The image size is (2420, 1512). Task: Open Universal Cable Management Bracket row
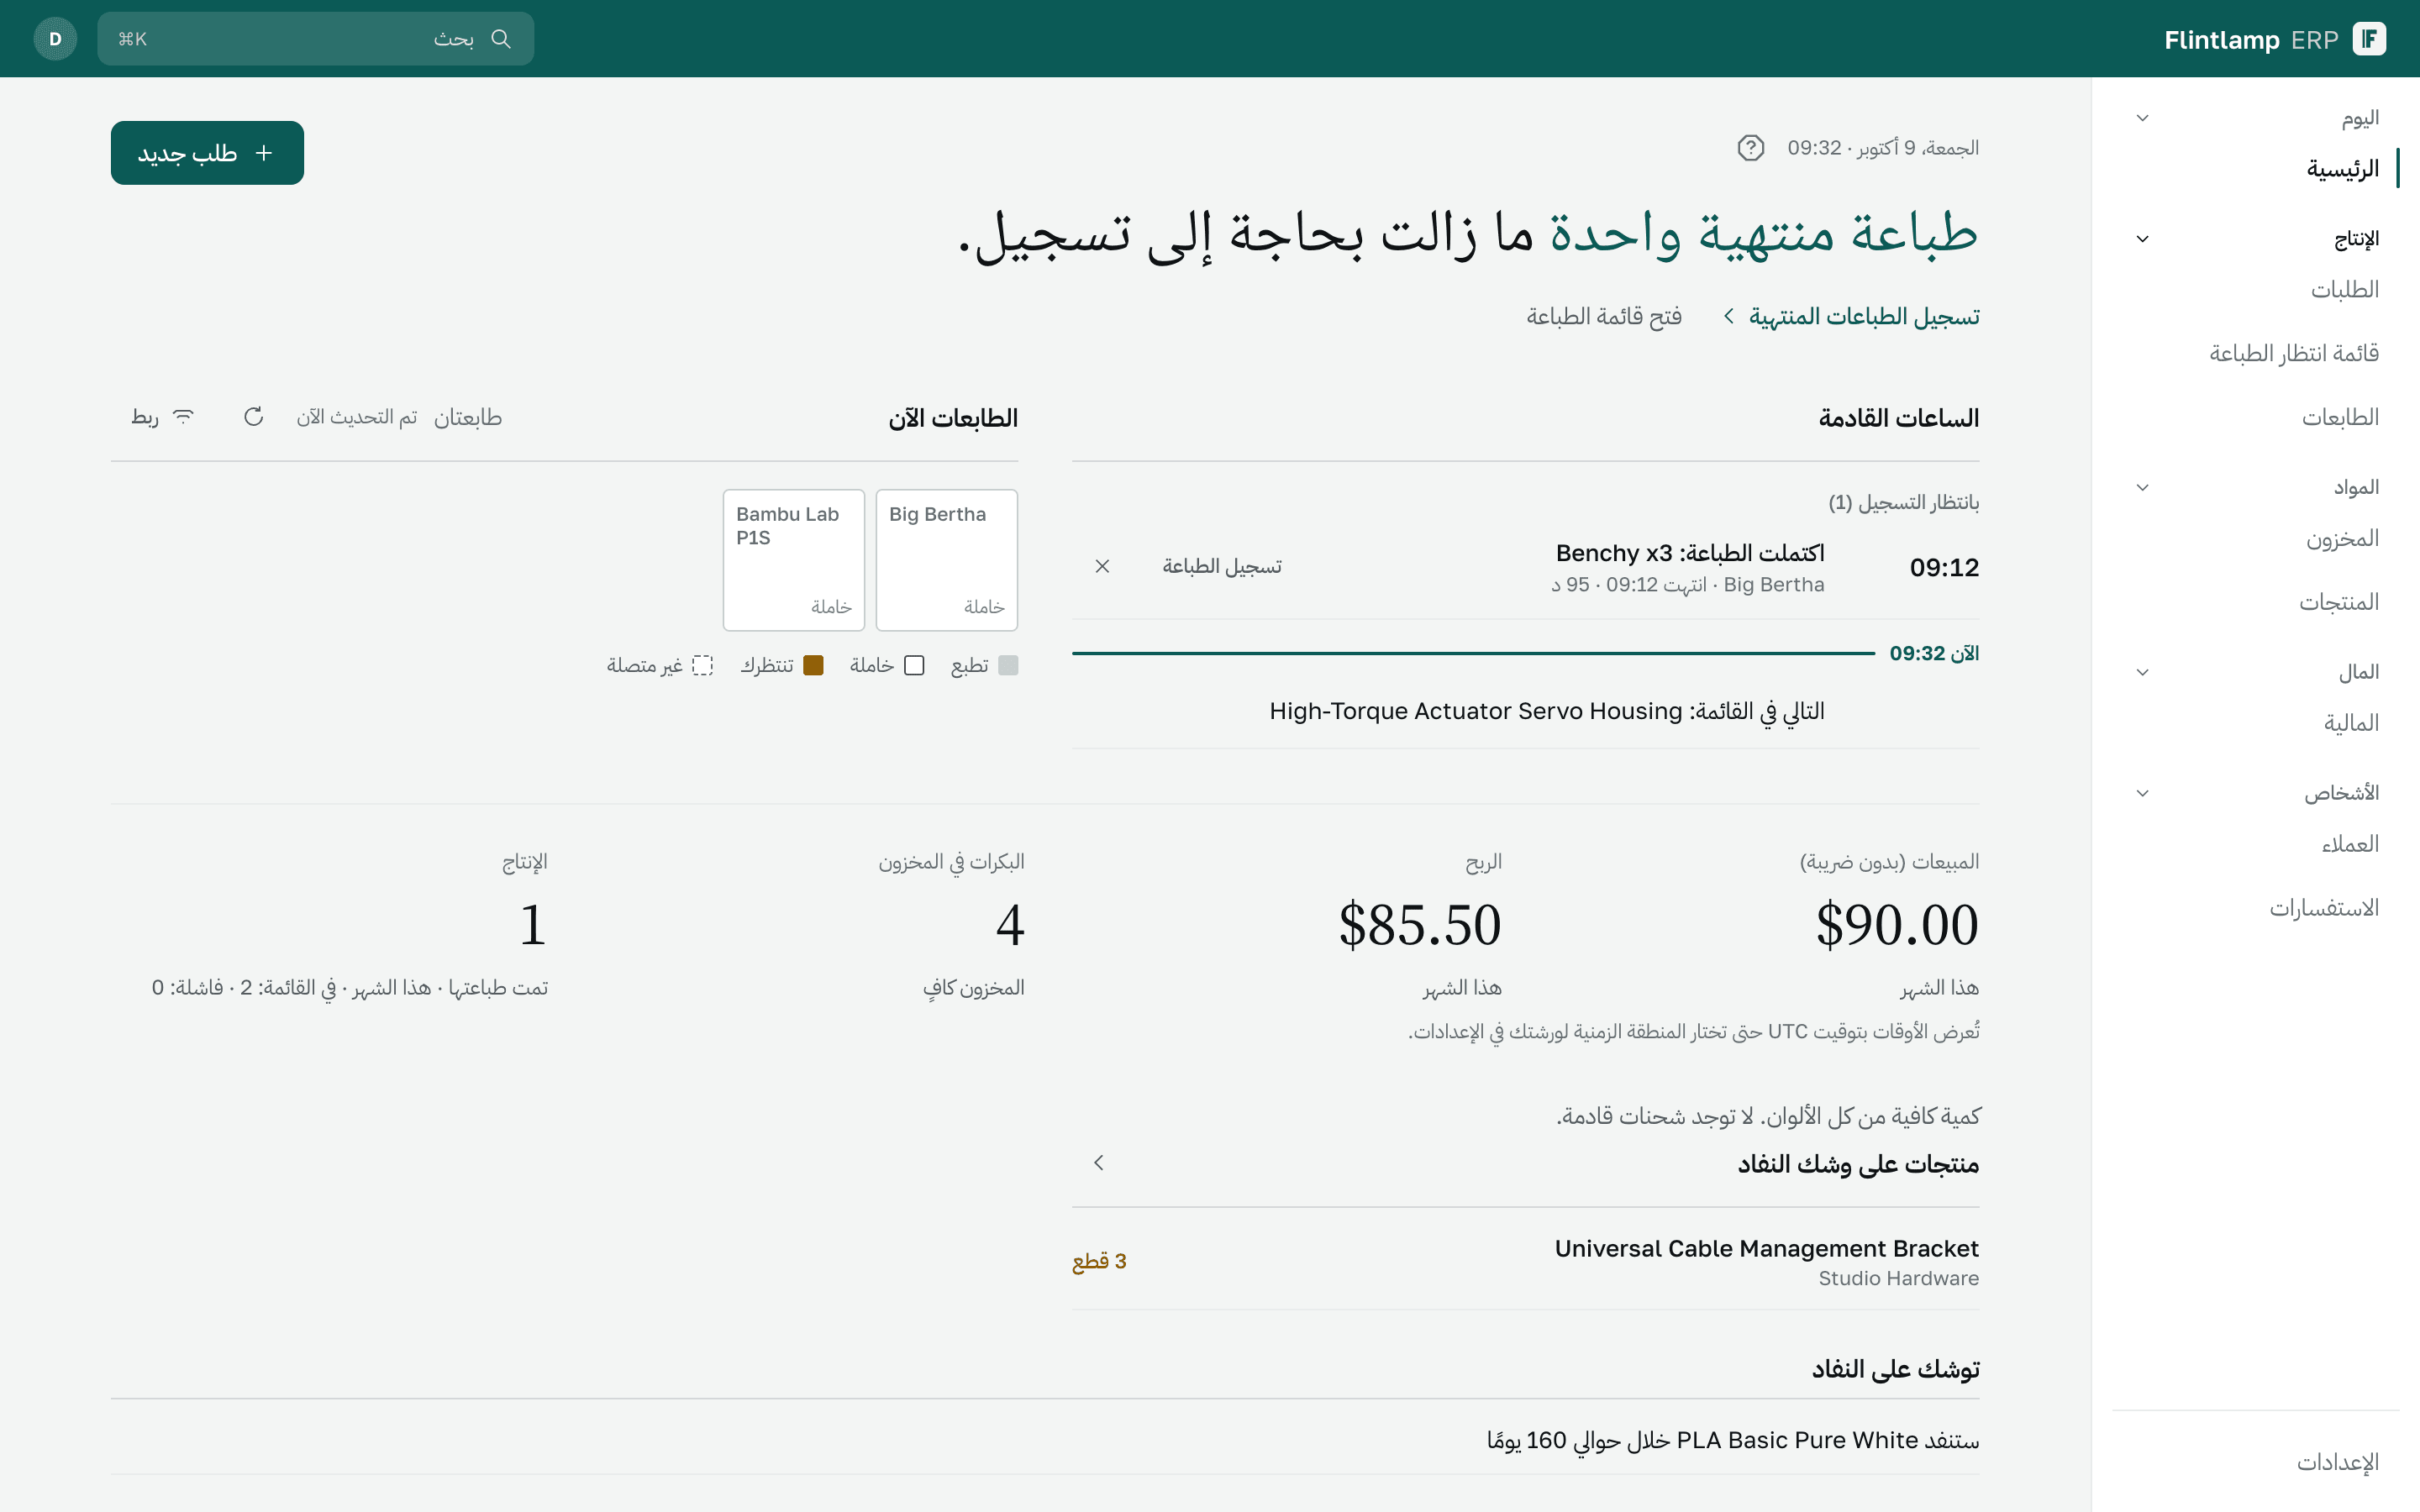point(1525,1261)
